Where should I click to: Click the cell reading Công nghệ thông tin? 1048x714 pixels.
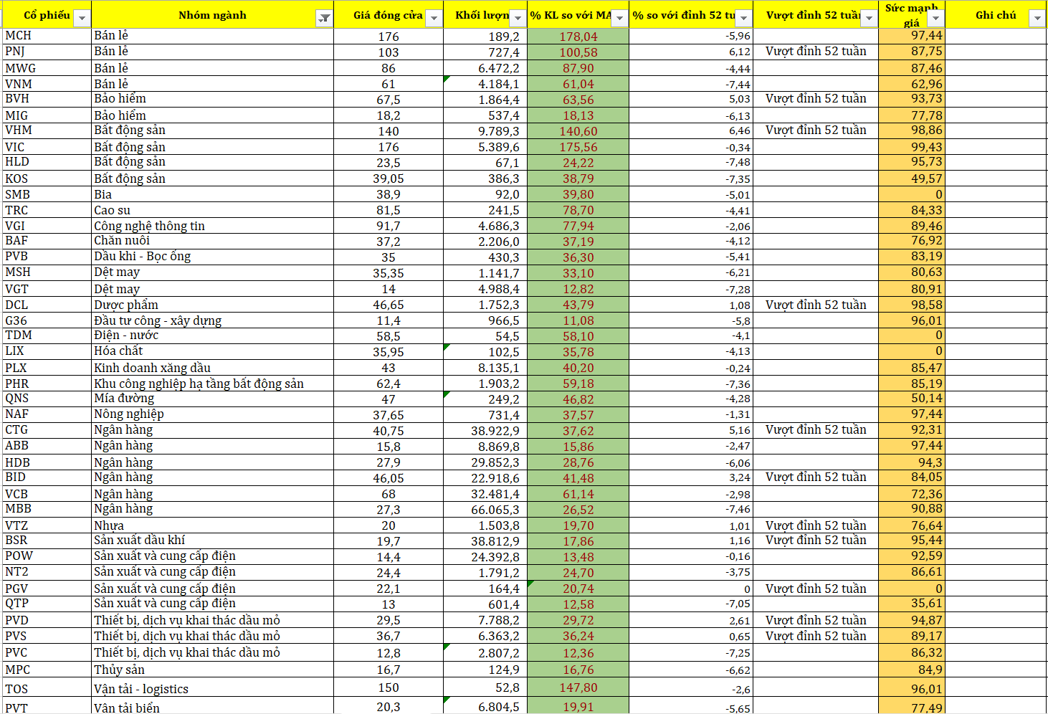[x=213, y=226]
